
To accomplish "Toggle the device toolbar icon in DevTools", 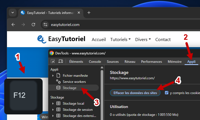I will 61,61.
